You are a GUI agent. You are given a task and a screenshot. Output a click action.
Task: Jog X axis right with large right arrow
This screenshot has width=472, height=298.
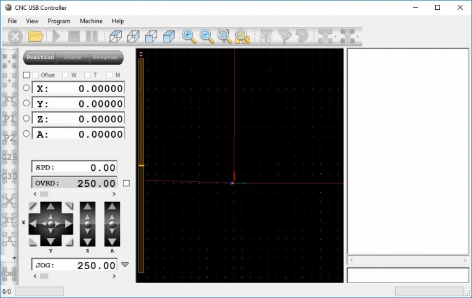tap(68, 224)
